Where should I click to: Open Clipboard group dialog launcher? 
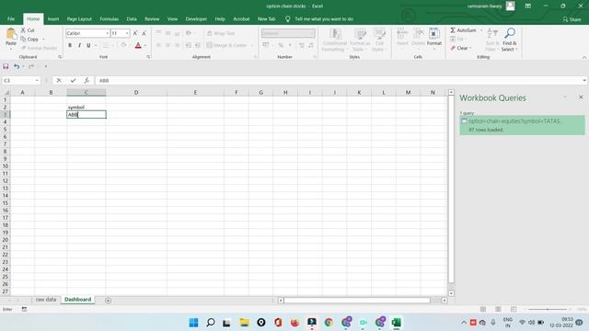click(x=60, y=57)
